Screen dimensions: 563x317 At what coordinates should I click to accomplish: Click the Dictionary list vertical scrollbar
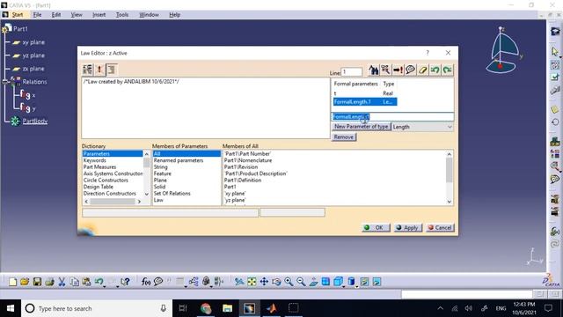pos(147,174)
